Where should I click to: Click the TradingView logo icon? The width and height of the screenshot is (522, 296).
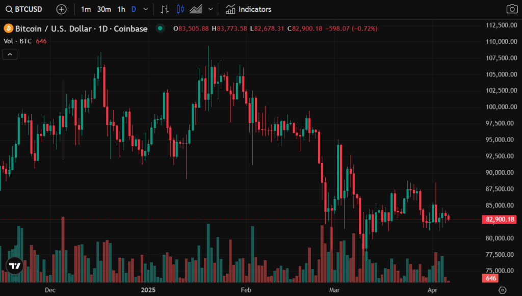point(15,265)
